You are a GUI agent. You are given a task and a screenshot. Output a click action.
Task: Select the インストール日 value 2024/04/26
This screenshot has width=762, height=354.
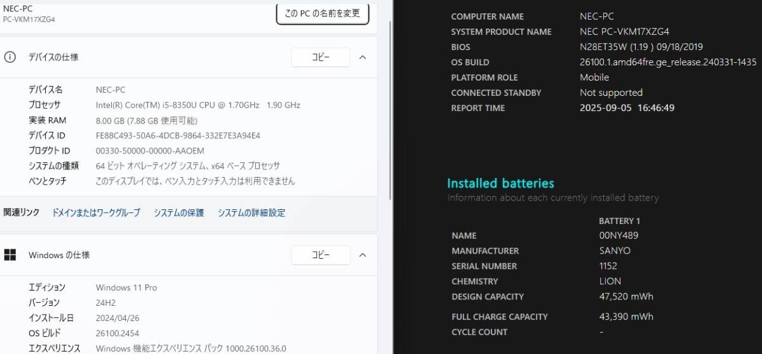(x=117, y=318)
